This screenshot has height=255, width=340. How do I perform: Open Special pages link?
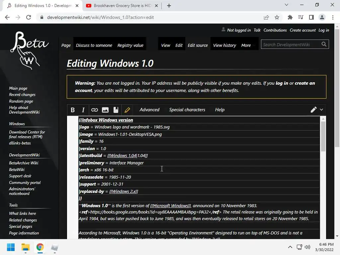[x=21, y=226]
